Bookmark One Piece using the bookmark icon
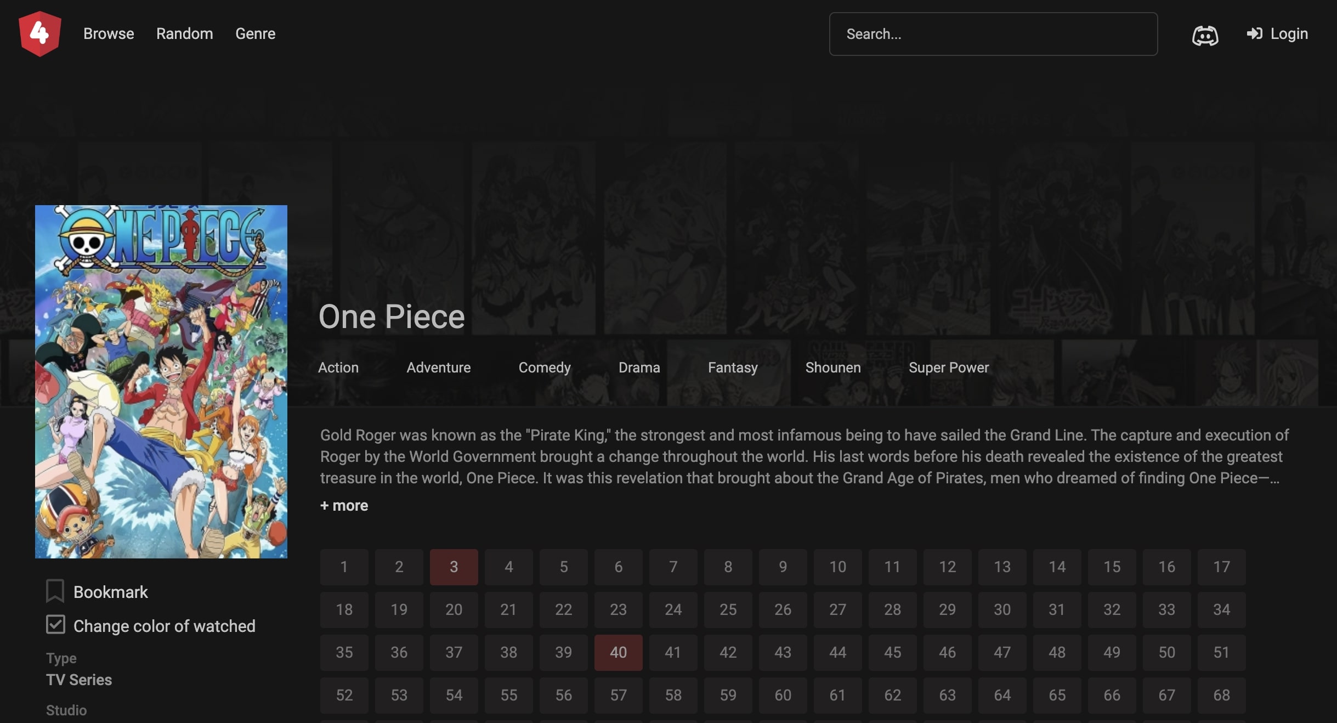Viewport: 1337px width, 723px height. coord(55,590)
